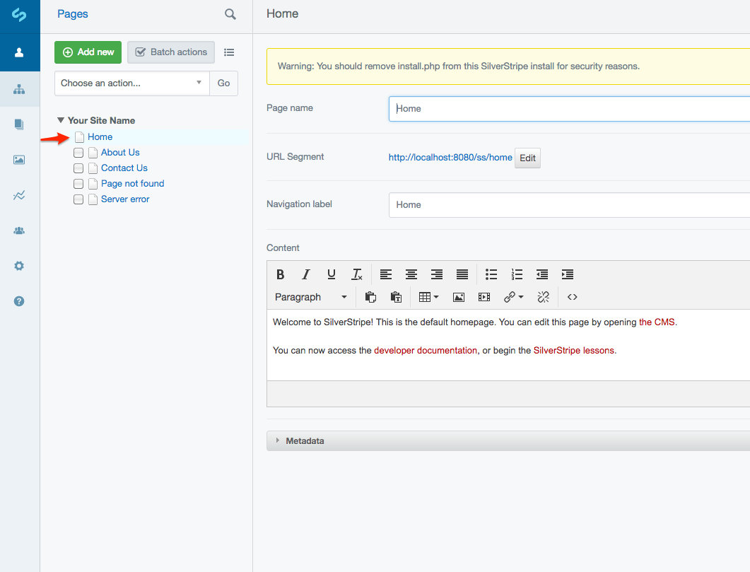Increase indent of text
The width and height of the screenshot is (750, 572).
tap(568, 274)
